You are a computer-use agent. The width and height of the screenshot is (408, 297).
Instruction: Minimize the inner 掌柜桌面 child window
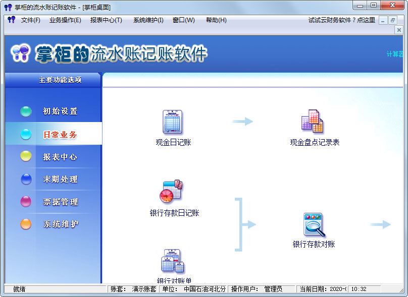383,20
